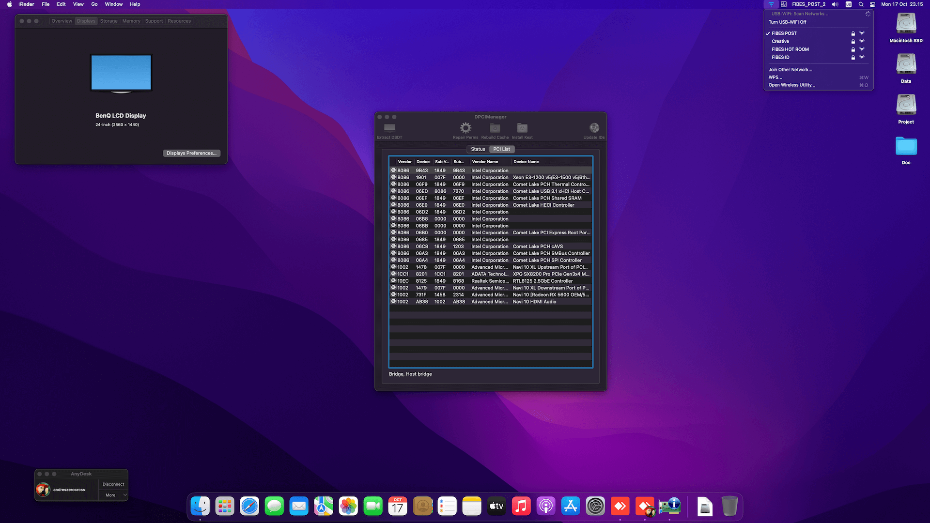Viewport: 930px width, 523px height.
Task: Open the Storage tab in About This Mac
Action: (109, 21)
